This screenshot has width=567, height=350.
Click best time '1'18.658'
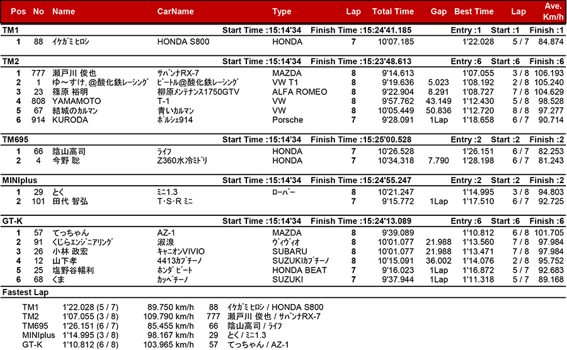(478, 120)
